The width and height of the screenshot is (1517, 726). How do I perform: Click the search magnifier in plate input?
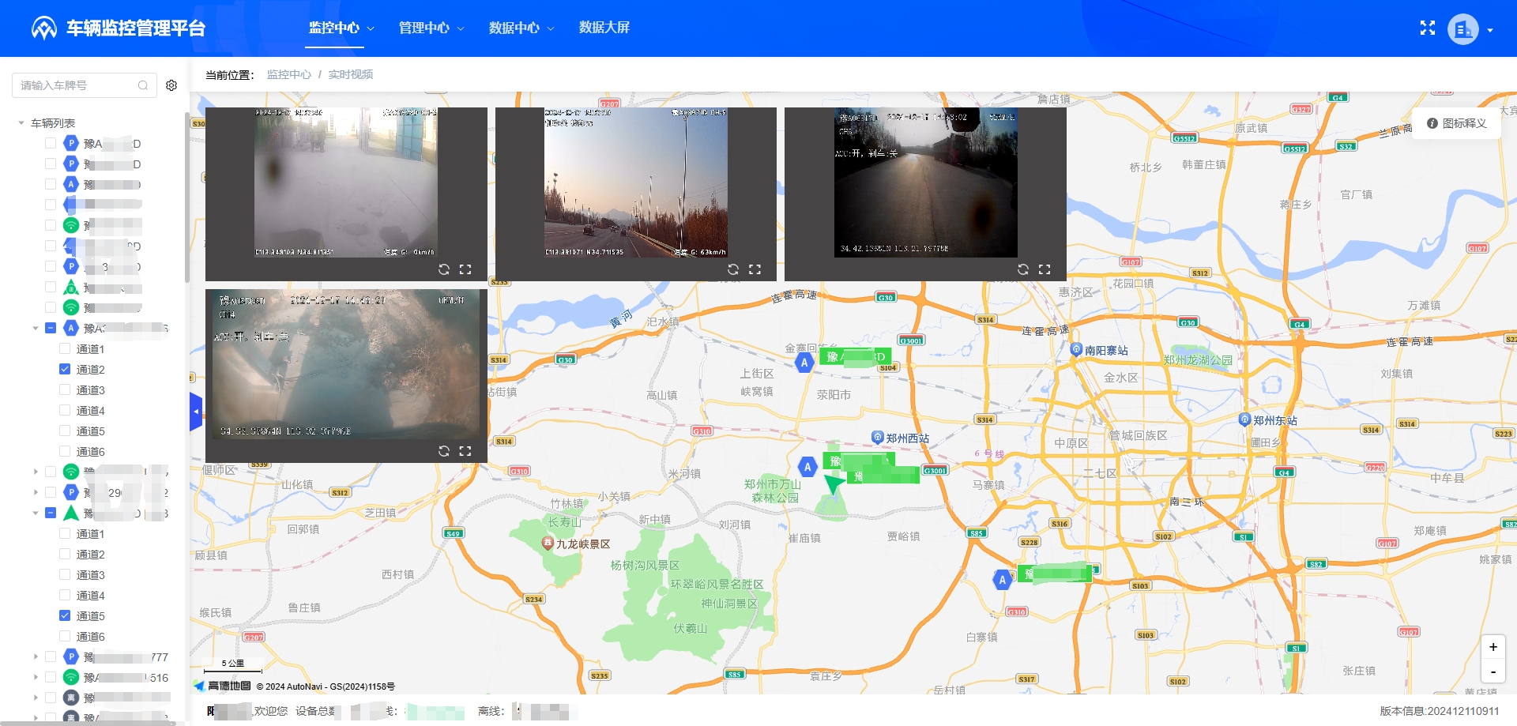coord(143,85)
